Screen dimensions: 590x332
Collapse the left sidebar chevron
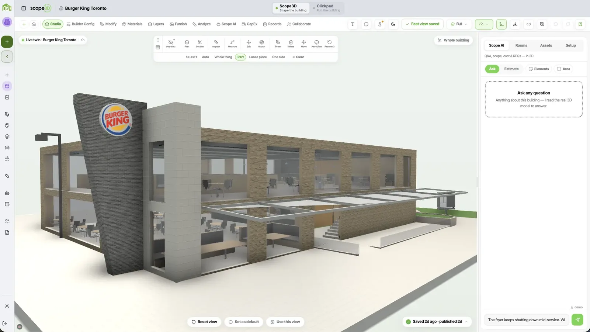tap(7, 56)
